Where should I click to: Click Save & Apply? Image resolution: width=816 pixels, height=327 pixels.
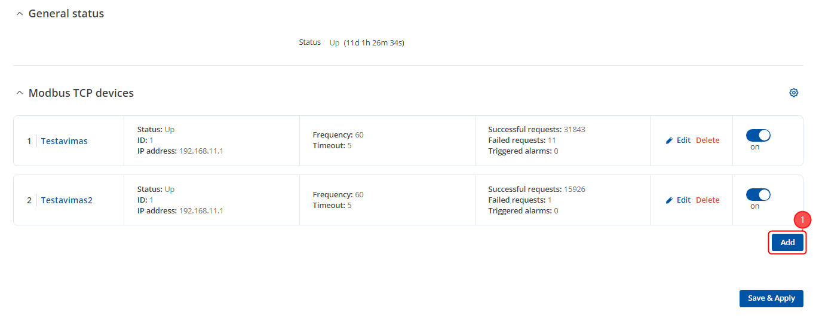[x=771, y=298]
